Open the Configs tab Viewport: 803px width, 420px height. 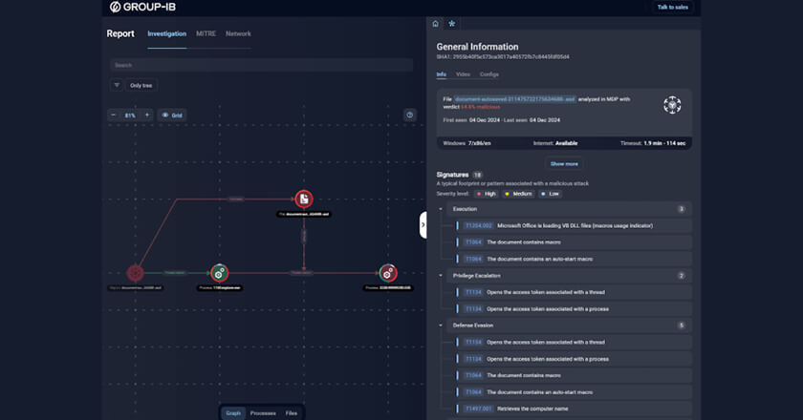[x=489, y=74]
